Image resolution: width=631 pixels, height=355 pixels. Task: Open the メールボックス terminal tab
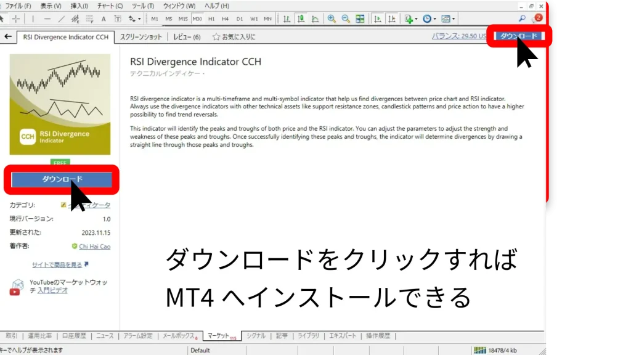pos(179,336)
